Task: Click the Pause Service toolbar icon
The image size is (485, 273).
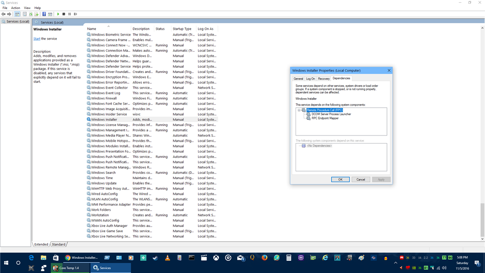Action: click(x=70, y=14)
